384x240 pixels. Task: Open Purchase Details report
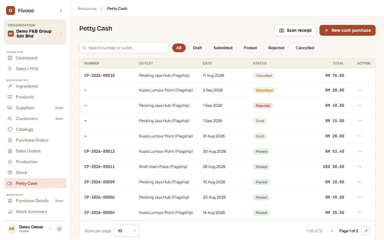coord(35,201)
